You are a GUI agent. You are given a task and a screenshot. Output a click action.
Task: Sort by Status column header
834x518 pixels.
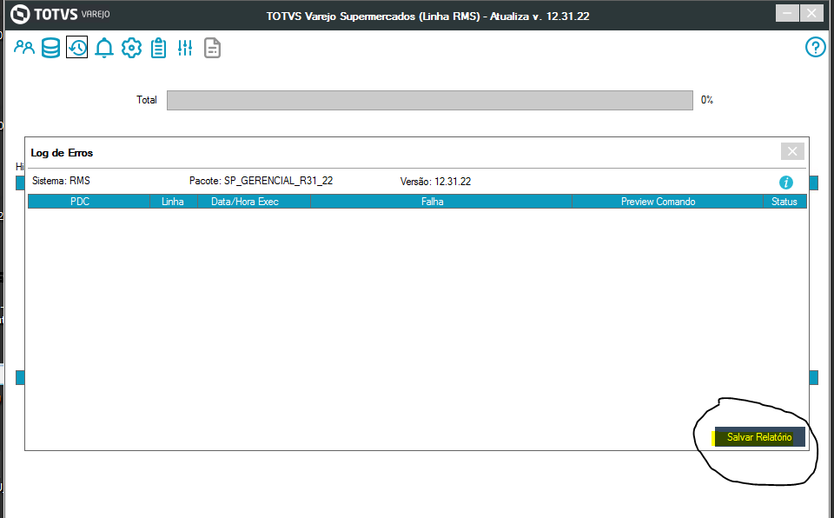pos(784,202)
